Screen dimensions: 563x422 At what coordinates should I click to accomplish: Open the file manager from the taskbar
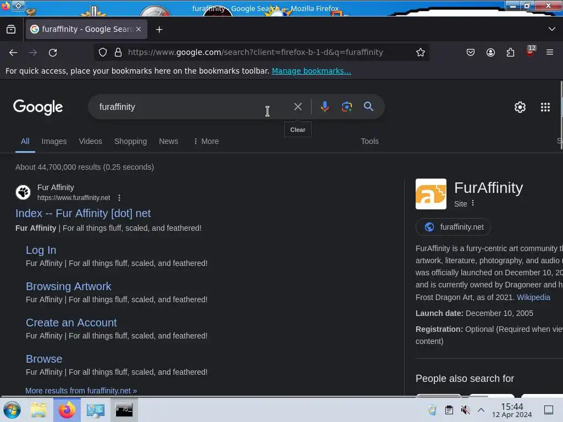coord(38,410)
